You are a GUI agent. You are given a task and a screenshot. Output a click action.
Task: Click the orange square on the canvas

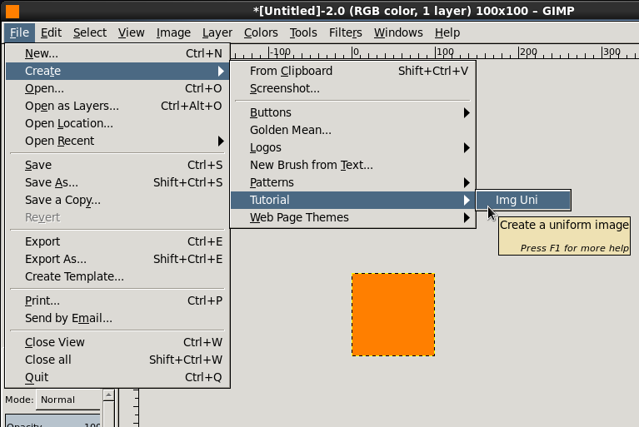pos(393,315)
